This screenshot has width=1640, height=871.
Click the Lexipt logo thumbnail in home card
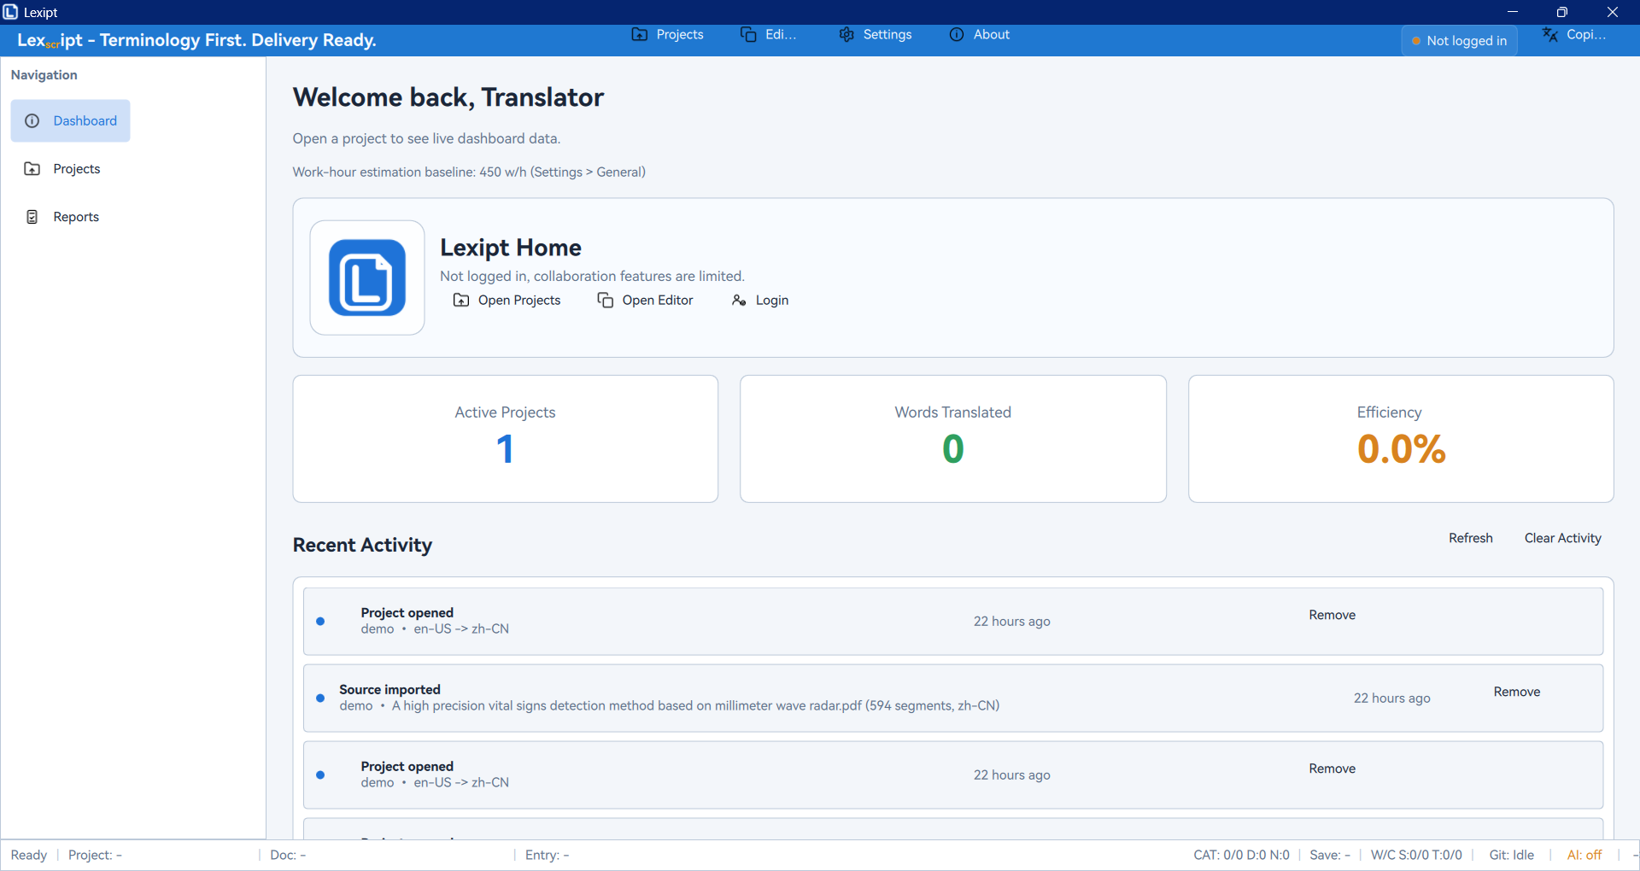[367, 278]
